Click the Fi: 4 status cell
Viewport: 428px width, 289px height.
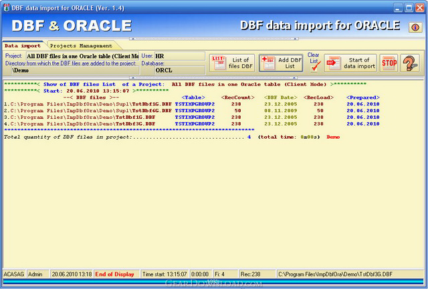point(225,274)
